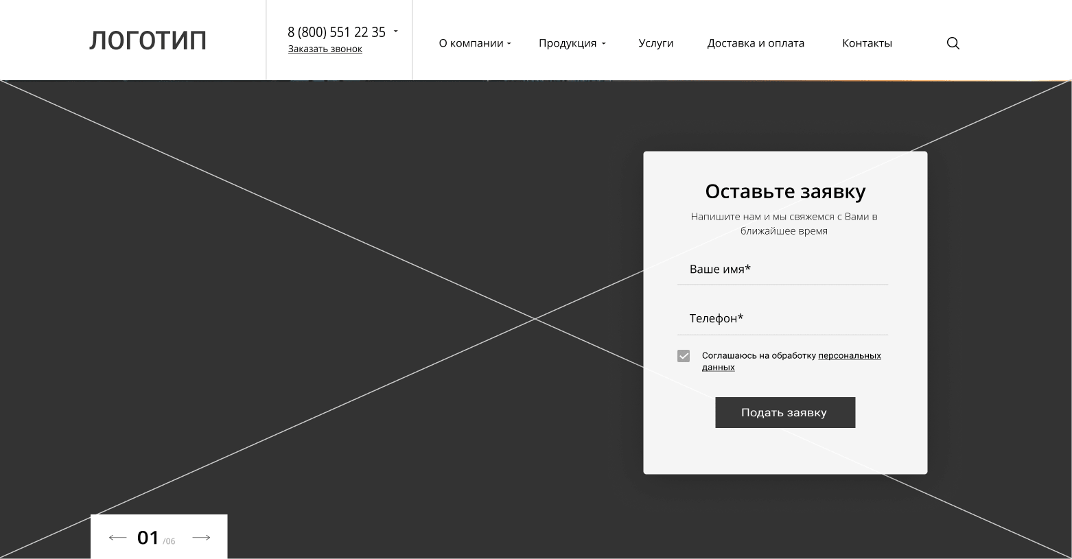Tick the personal data consent checkbox
Screen dimensions: 1072x559
[x=684, y=356]
